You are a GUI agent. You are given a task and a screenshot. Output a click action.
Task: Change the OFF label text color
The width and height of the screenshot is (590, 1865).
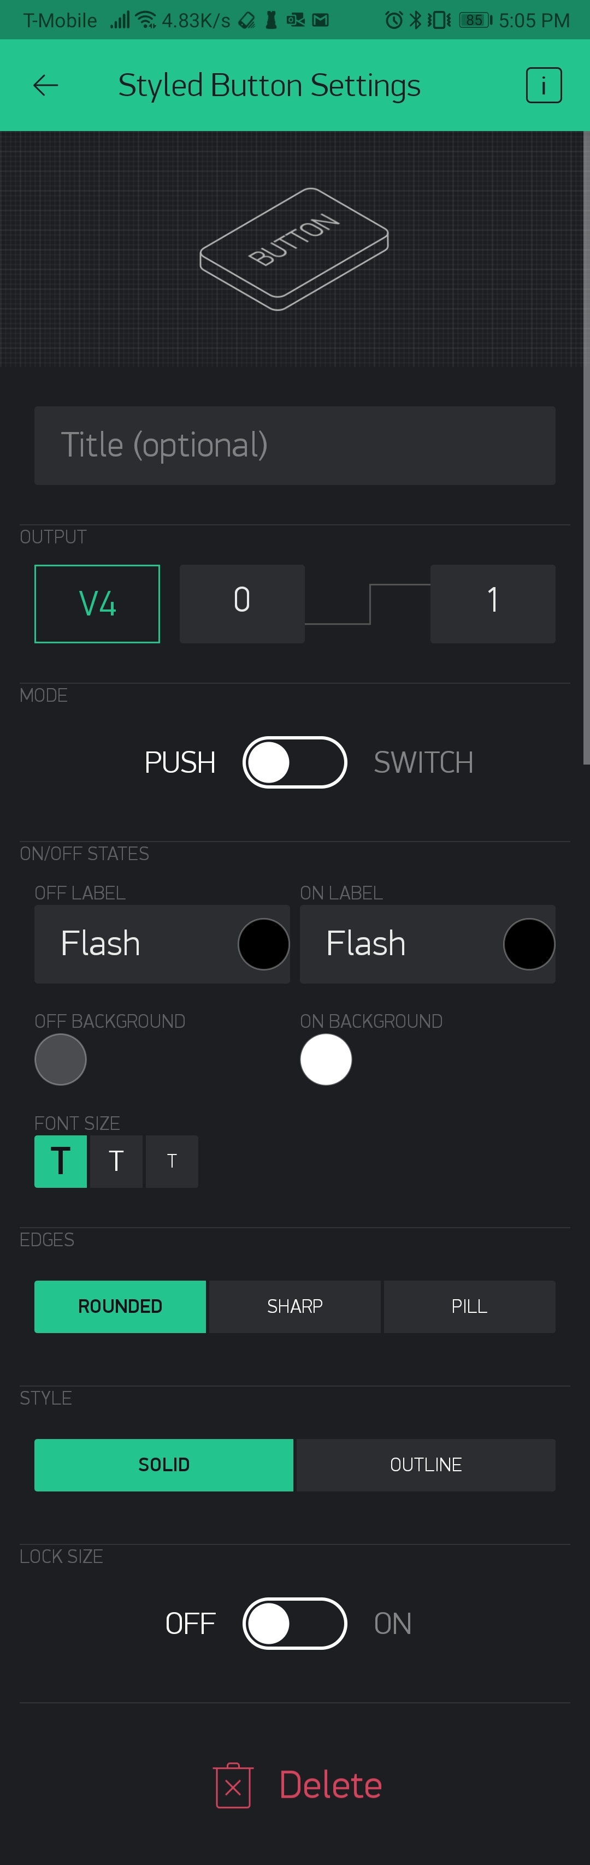(x=263, y=944)
